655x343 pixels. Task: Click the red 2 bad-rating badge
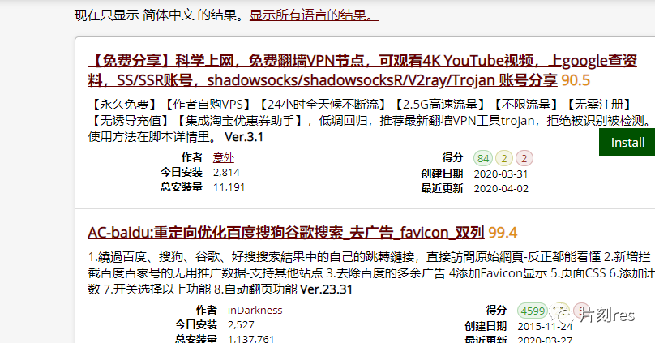point(524,158)
